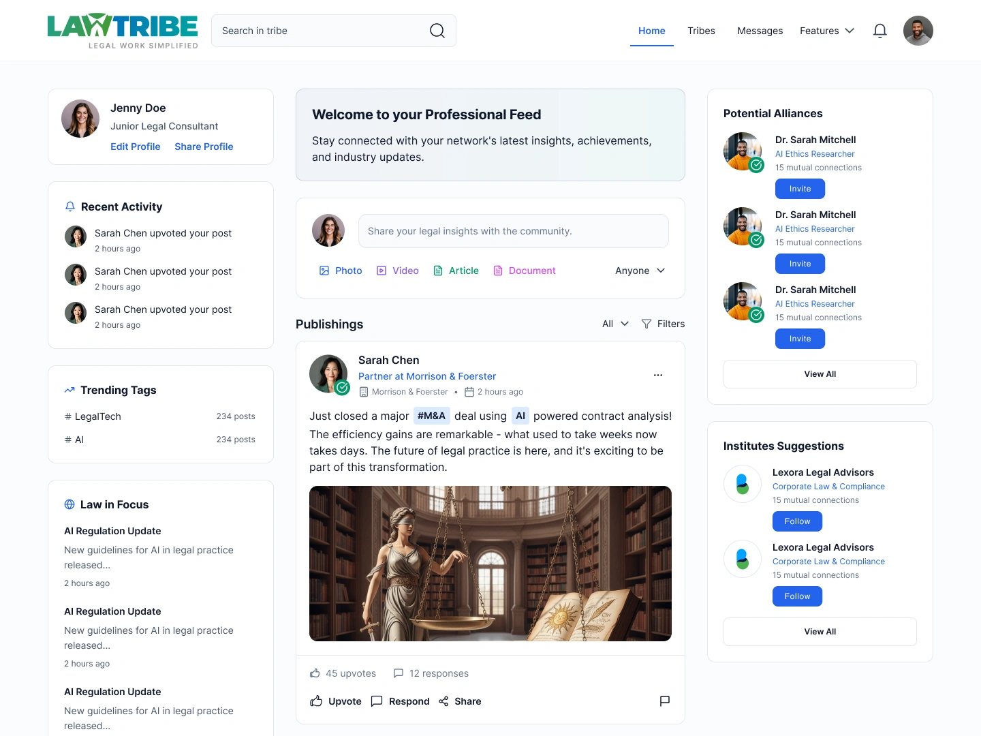981x736 pixels.
Task: Click the Recent Activity bell icon
Action: click(x=69, y=206)
